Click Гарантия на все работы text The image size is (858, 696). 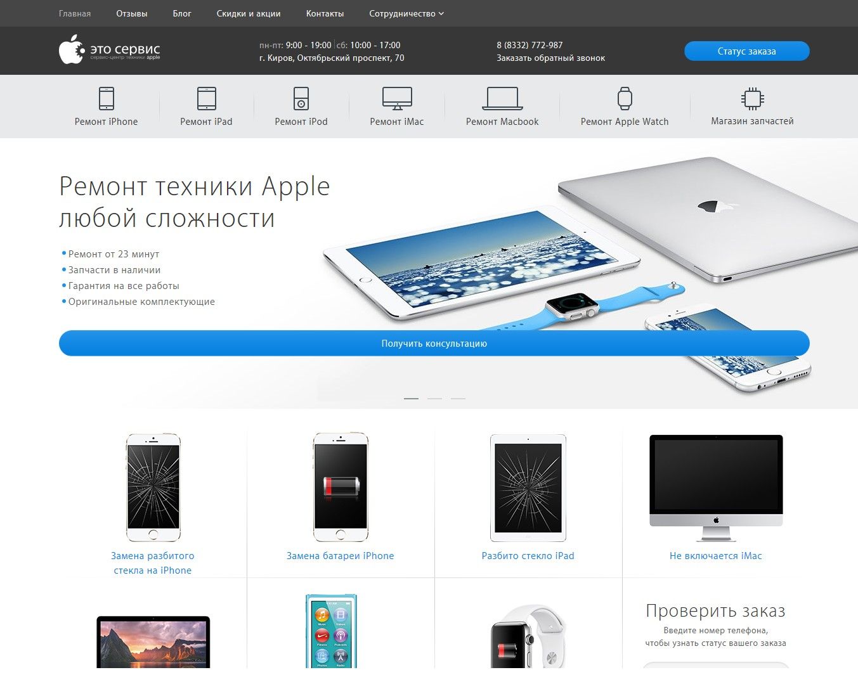(x=124, y=286)
